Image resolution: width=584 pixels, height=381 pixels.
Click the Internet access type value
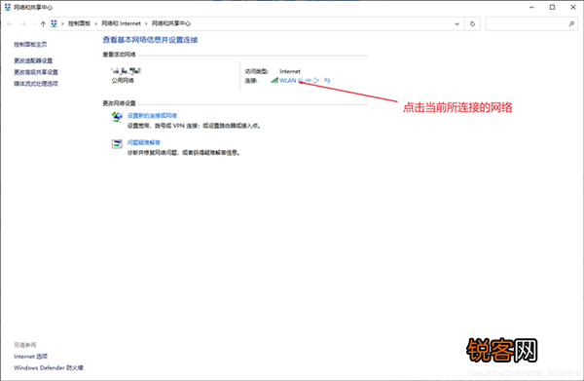[290, 71]
